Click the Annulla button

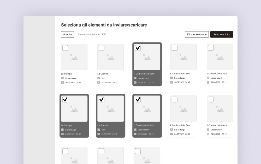(x=67, y=34)
